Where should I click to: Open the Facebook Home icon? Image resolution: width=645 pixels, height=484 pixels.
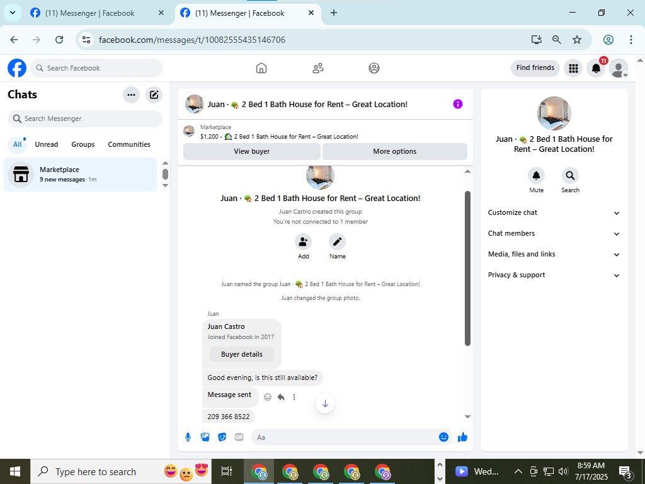click(x=261, y=68)
